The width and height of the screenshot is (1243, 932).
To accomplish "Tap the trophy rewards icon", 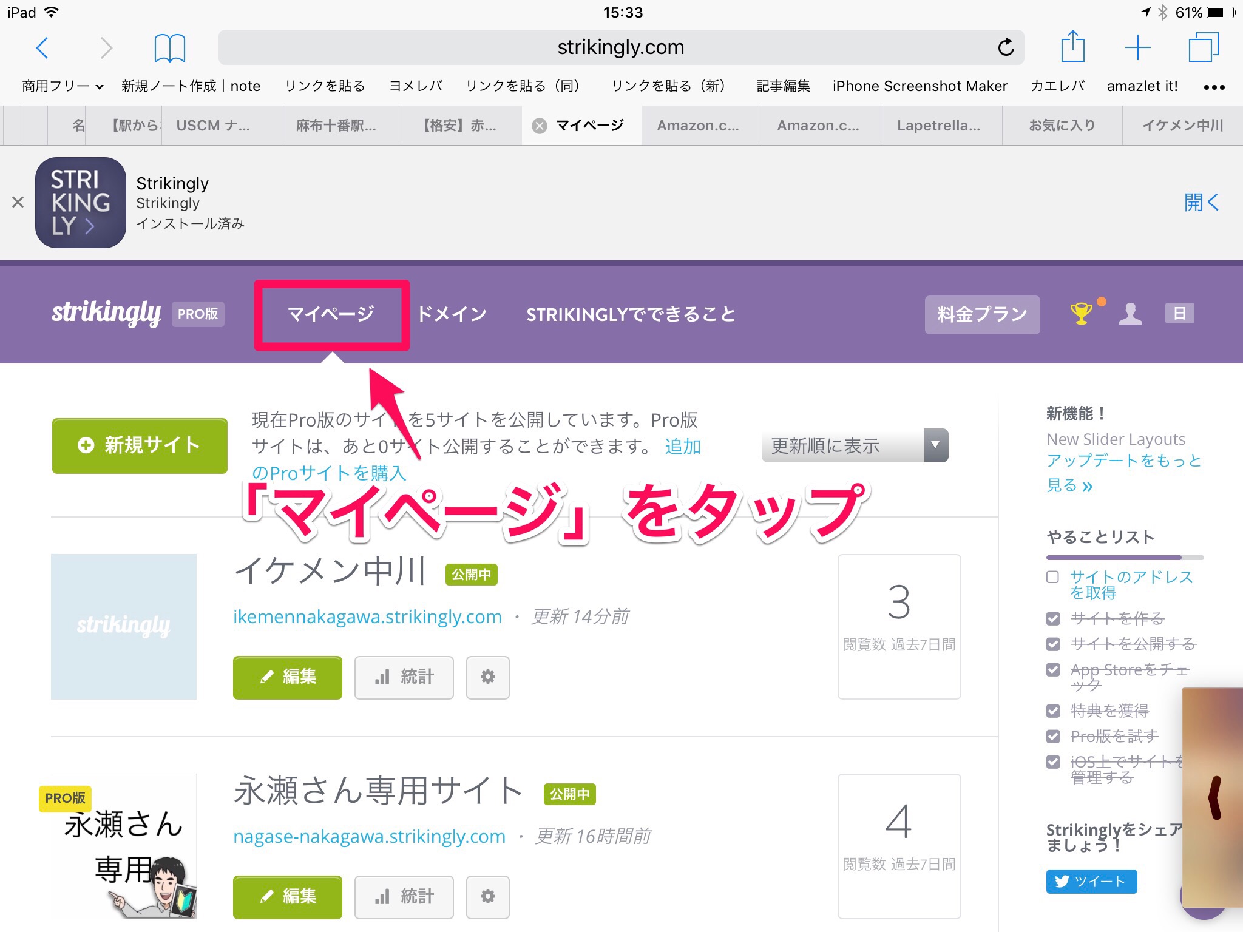I will click(1082, 314).
